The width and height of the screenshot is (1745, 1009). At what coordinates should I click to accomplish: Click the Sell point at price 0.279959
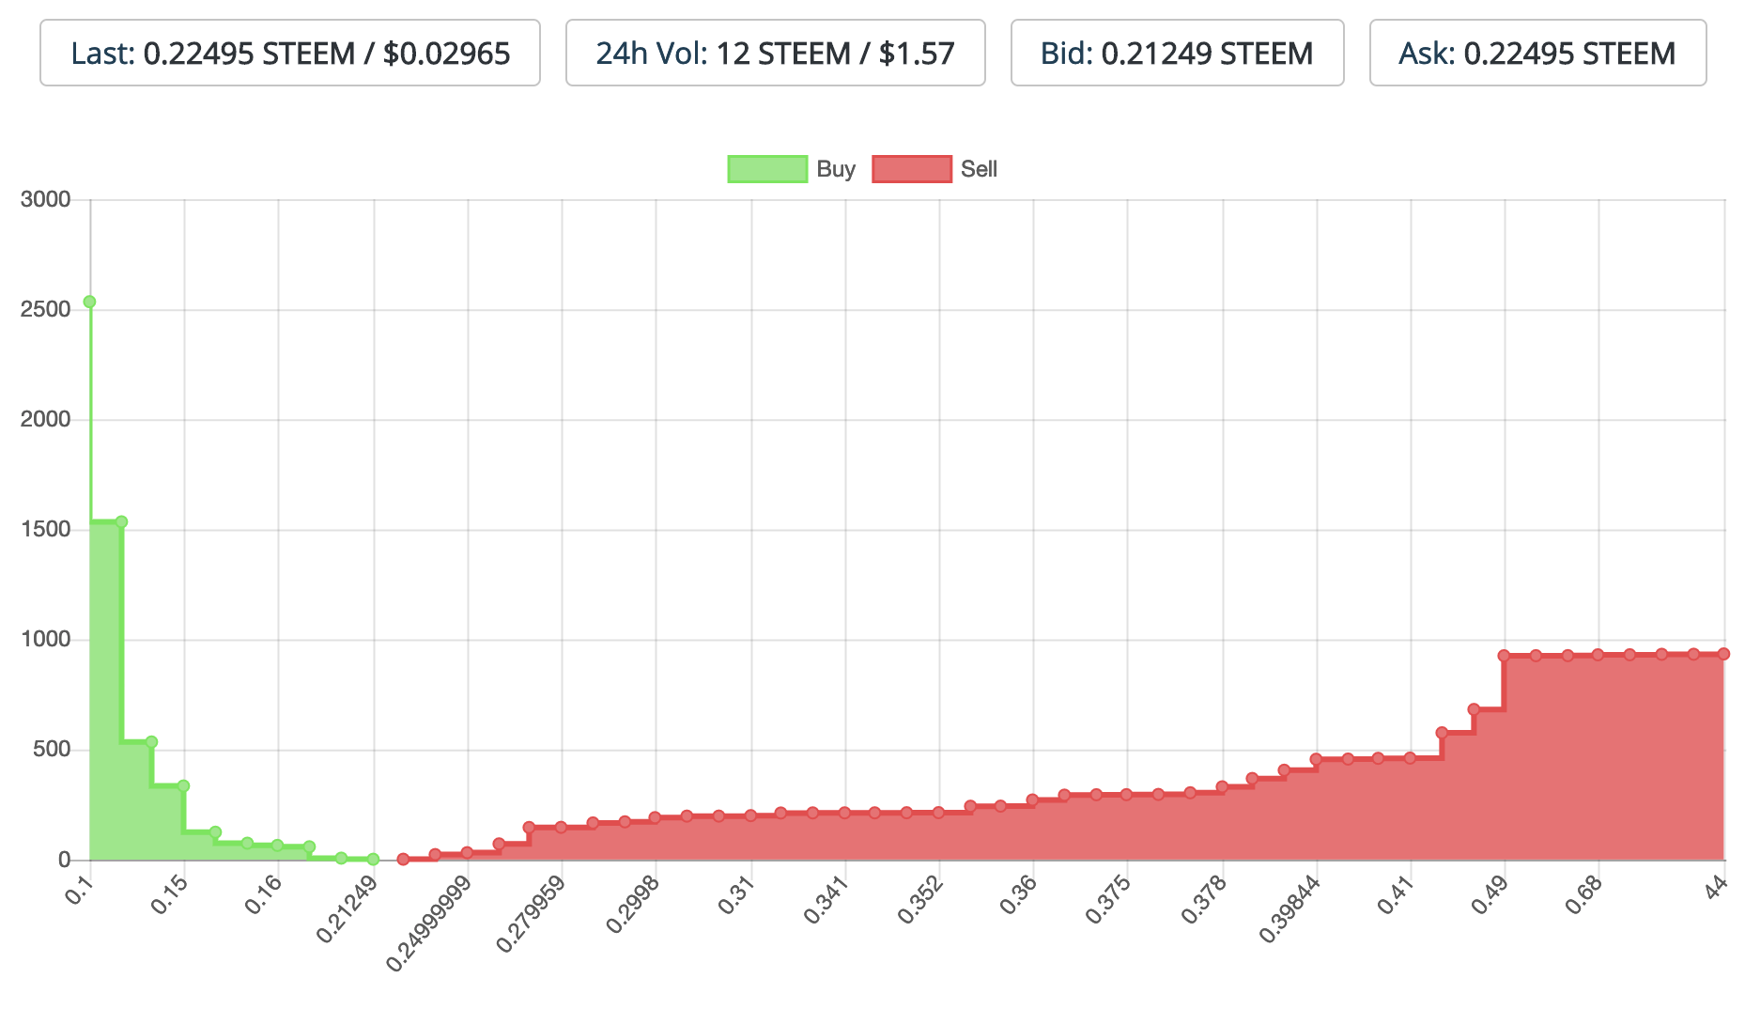point(561,828)
